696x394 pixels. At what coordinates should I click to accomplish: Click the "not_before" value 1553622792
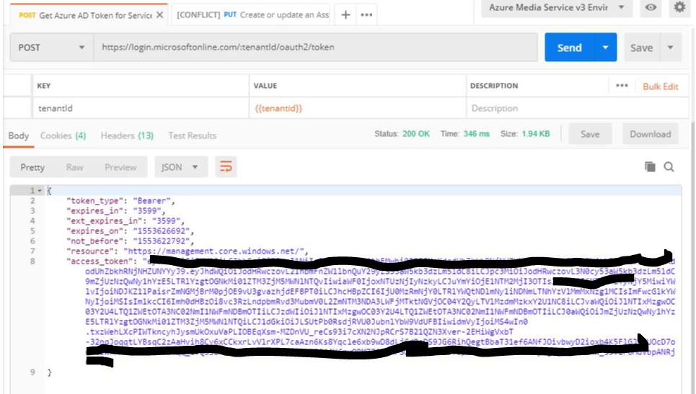161,241
